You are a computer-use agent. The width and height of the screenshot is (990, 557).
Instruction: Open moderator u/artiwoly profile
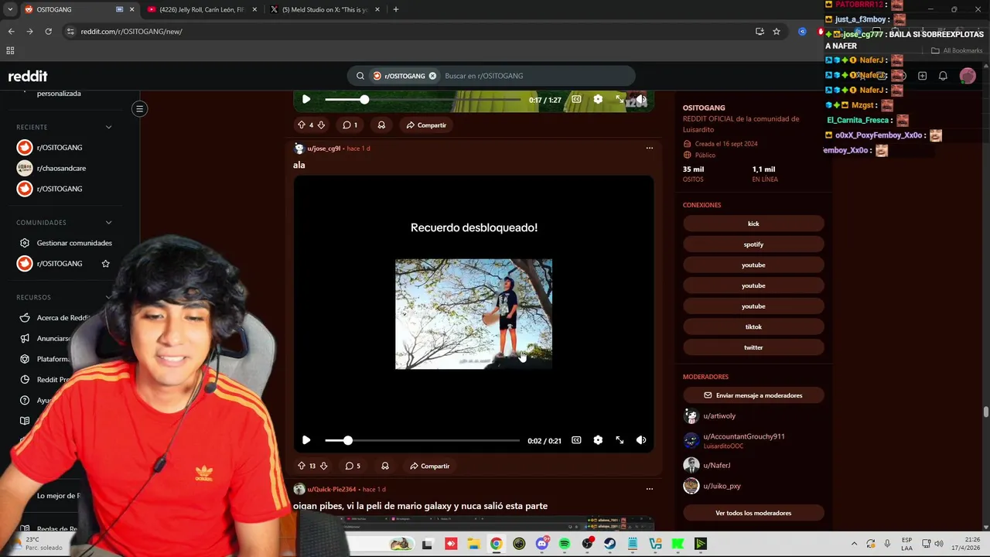(x=719, y=416)
